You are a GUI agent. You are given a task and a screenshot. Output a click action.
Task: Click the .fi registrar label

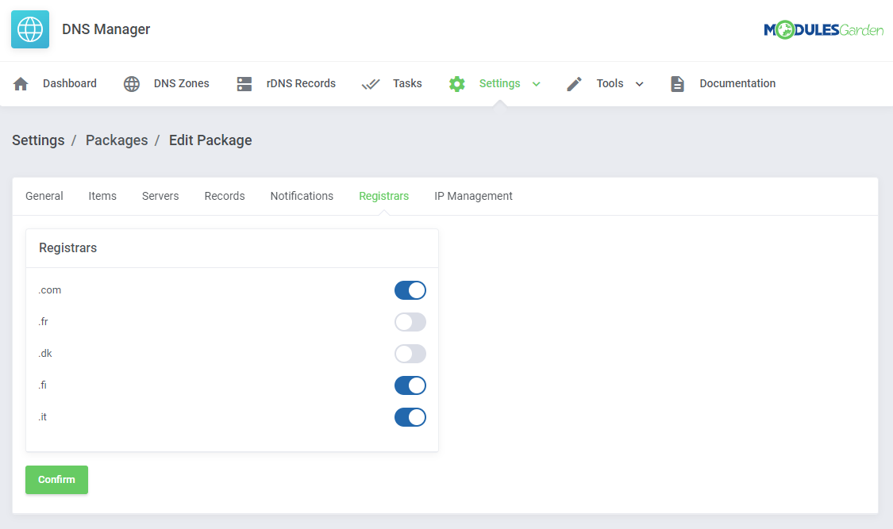[x=43, y=385]
